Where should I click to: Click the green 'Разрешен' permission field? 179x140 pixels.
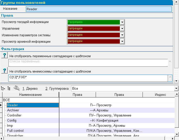point(93,22)
